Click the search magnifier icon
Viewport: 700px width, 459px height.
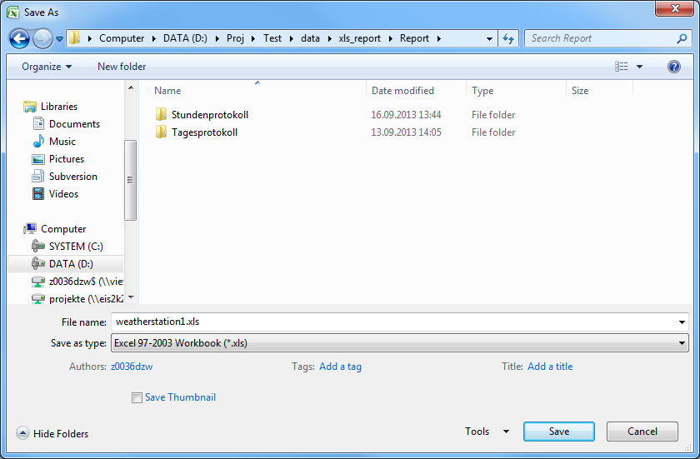(682, 39)
